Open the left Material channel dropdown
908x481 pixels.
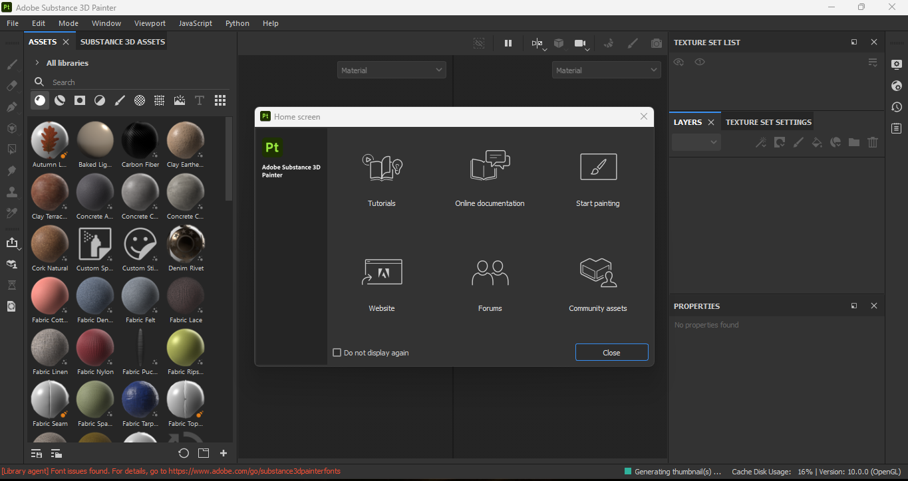click(391, 70)
